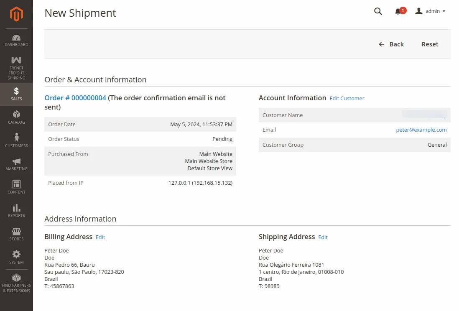Open the Dashboard from the sidebar
This screenshot has width=459, height=311.
(16, 40)
